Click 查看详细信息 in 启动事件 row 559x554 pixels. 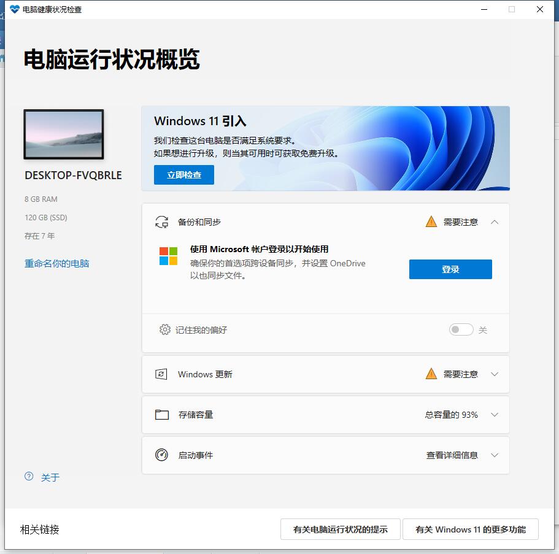click(x=452, y=455)
